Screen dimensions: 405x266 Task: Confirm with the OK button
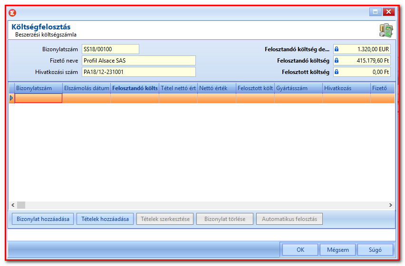[300, 250]
